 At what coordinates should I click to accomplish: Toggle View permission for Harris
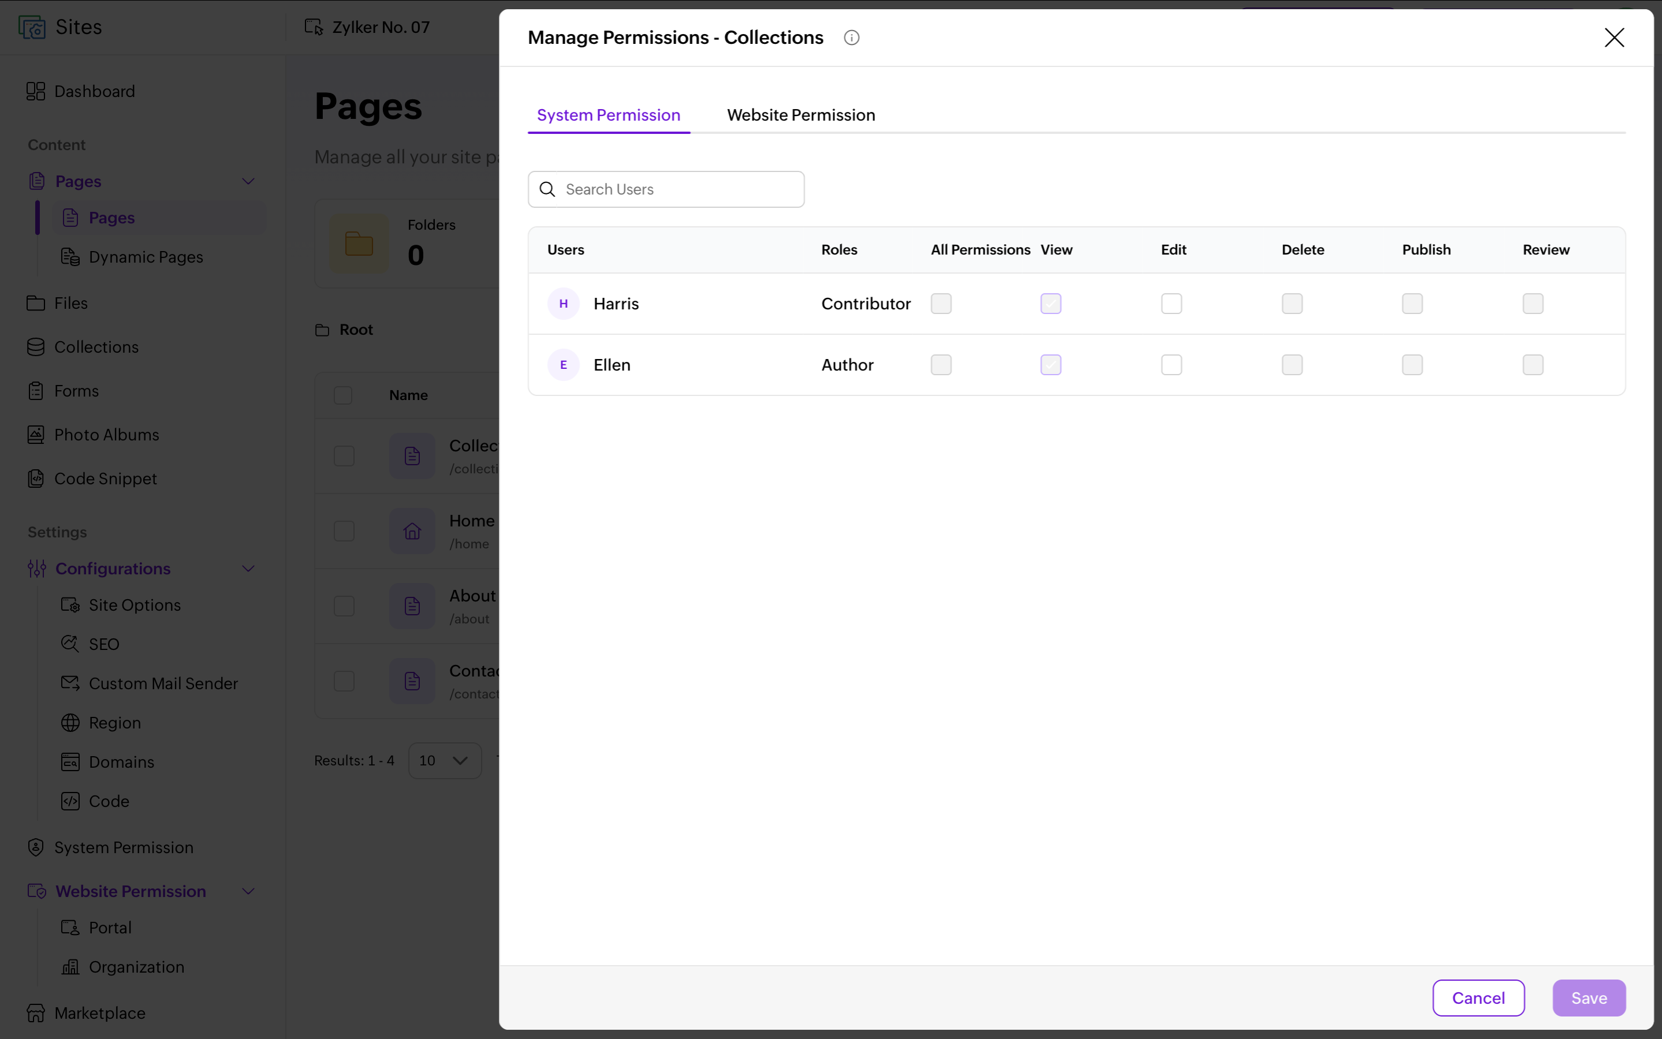[x=1050, y=304]
